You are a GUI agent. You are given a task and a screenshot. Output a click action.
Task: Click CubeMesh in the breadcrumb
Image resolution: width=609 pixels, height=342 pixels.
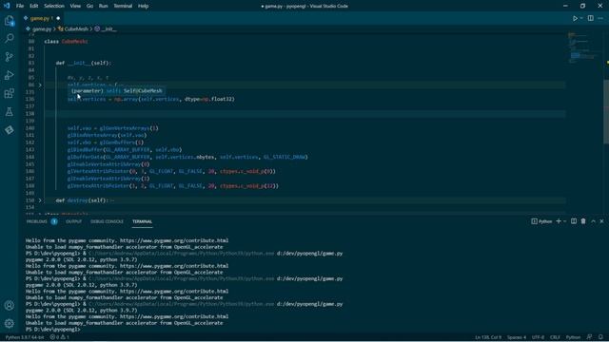tap(76, 29)
